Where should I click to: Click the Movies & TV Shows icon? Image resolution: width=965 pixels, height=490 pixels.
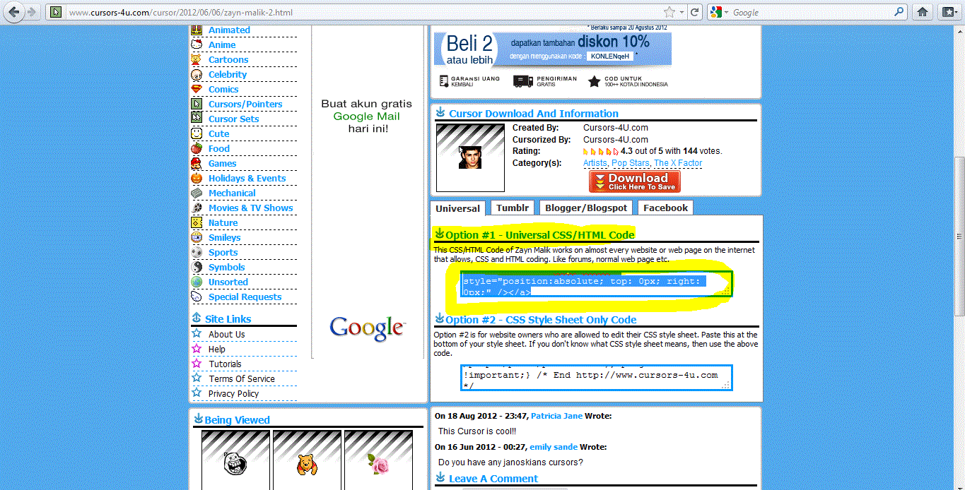pyautogui.click(x=197, y=208)
